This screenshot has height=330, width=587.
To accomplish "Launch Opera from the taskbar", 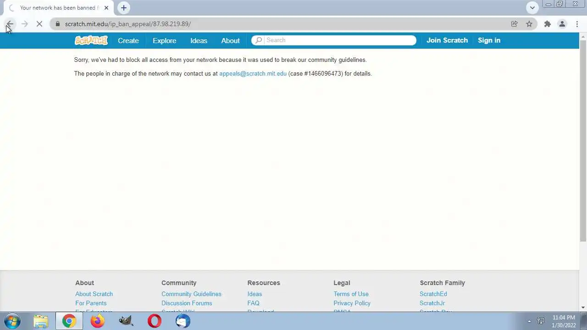I will coord(155,321).
